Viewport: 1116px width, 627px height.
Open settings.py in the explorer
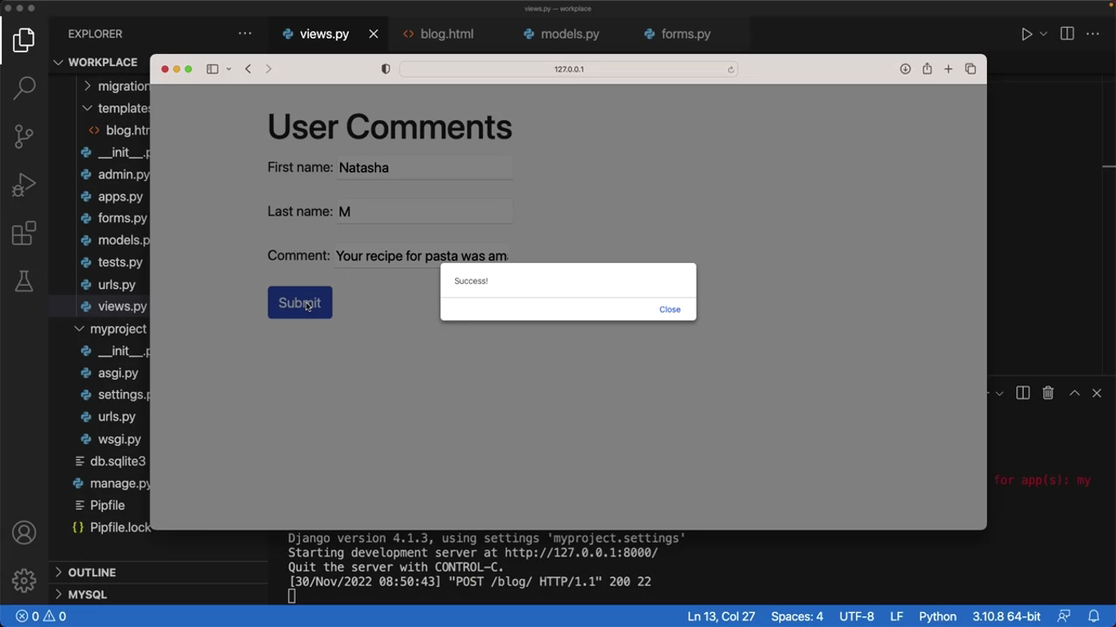[x=123, y=395]
